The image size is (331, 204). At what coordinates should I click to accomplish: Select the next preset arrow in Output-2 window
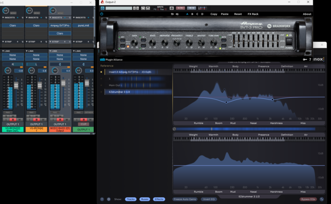click(x=138, y=8)
